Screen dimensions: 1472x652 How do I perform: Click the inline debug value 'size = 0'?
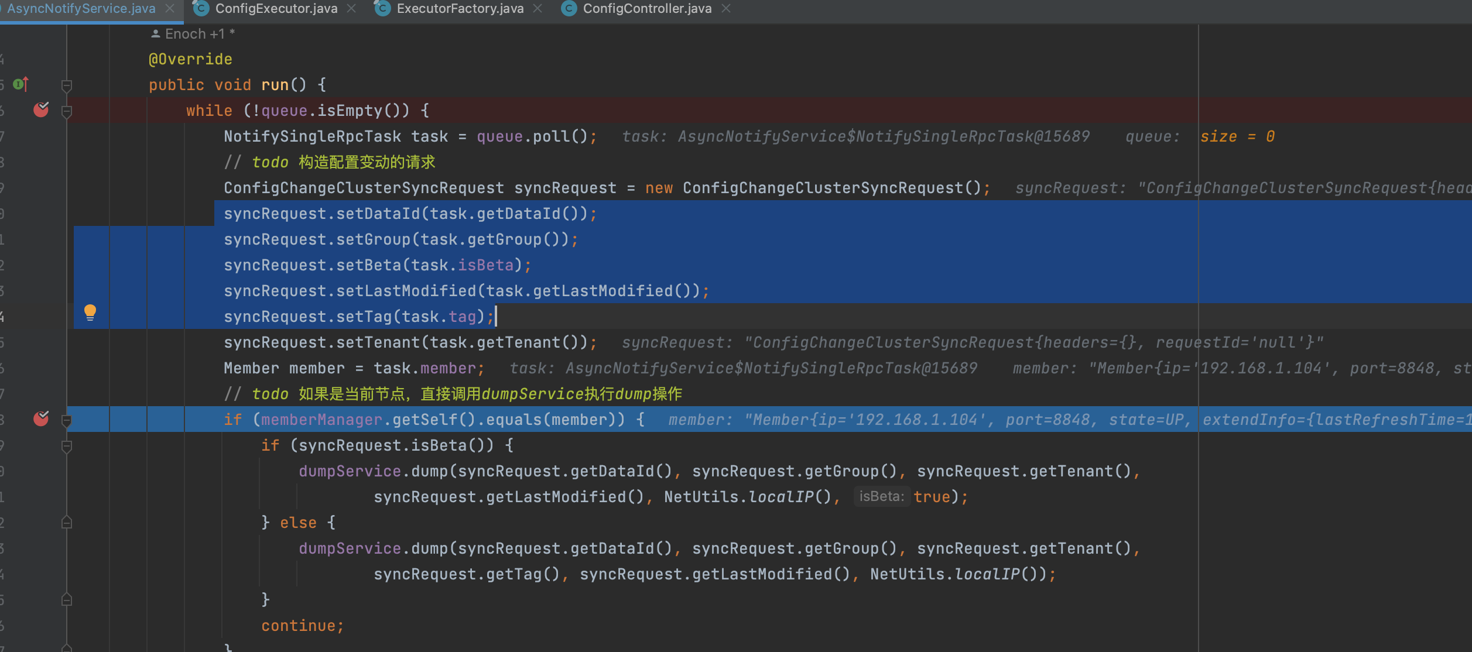[x=1237, y=136]
